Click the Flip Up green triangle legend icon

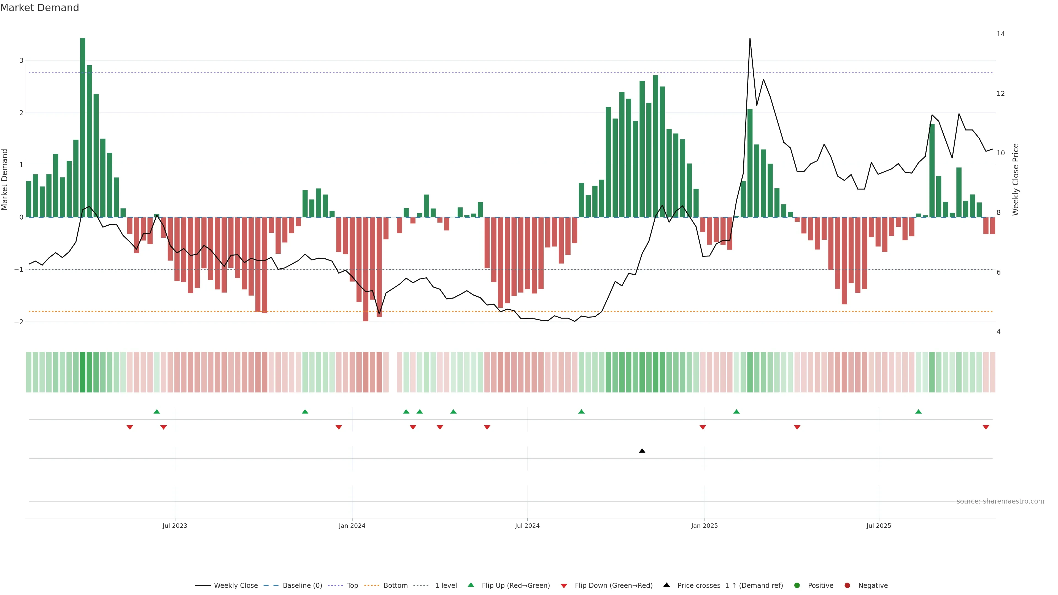[x=471, y=585]
